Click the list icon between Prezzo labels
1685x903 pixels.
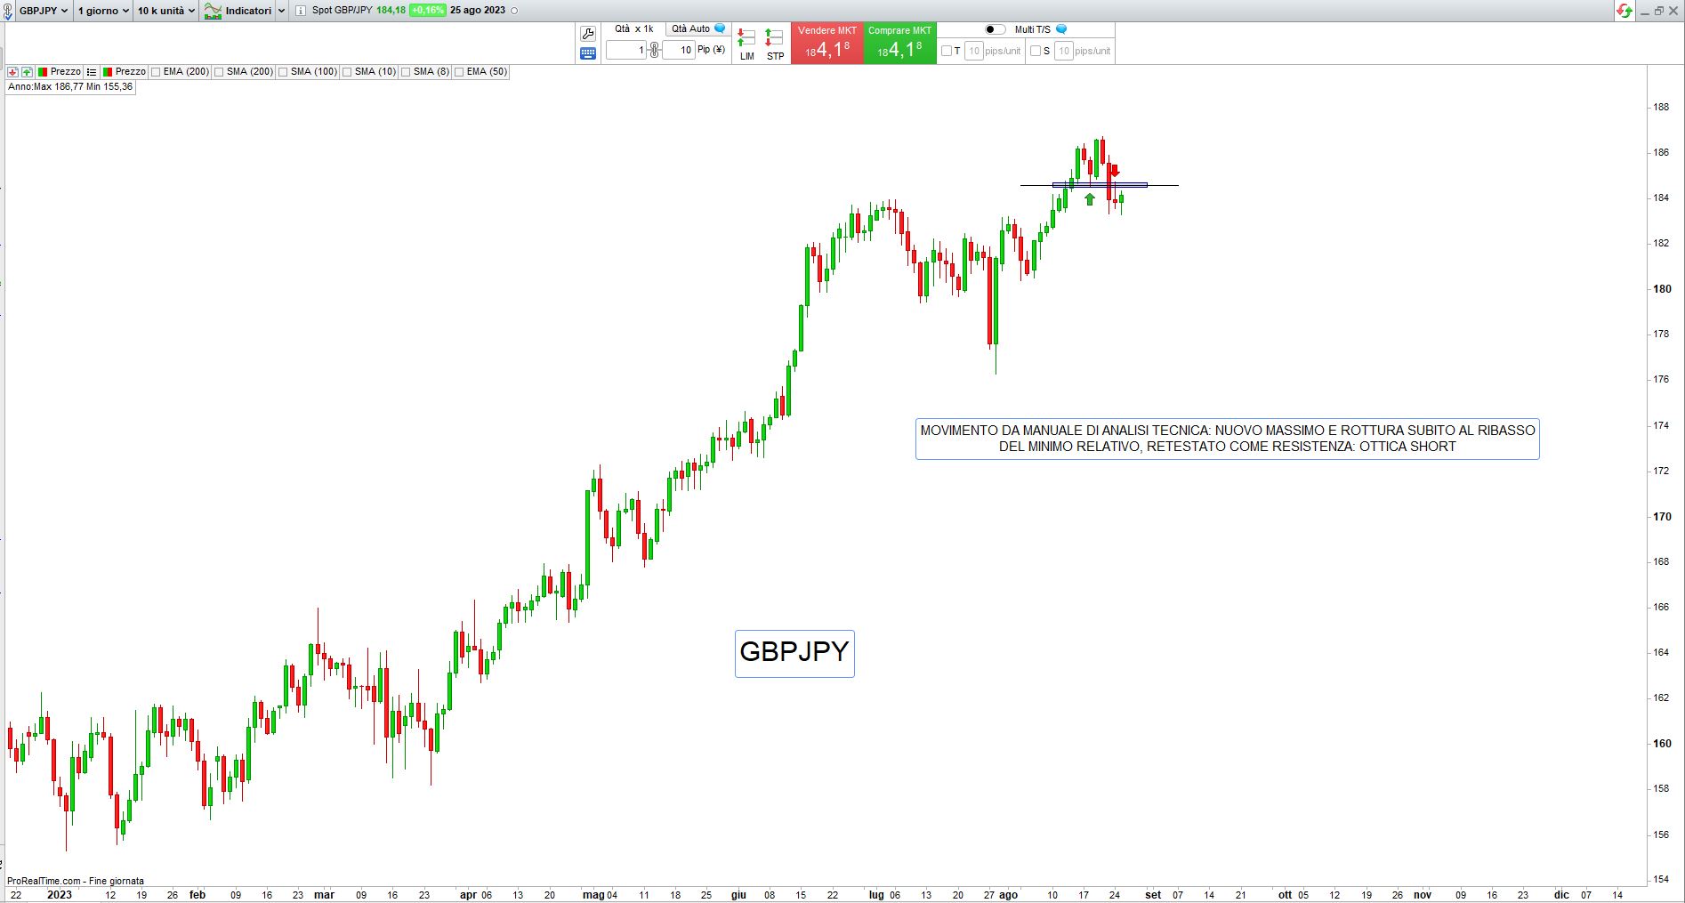tap(92, 72)
